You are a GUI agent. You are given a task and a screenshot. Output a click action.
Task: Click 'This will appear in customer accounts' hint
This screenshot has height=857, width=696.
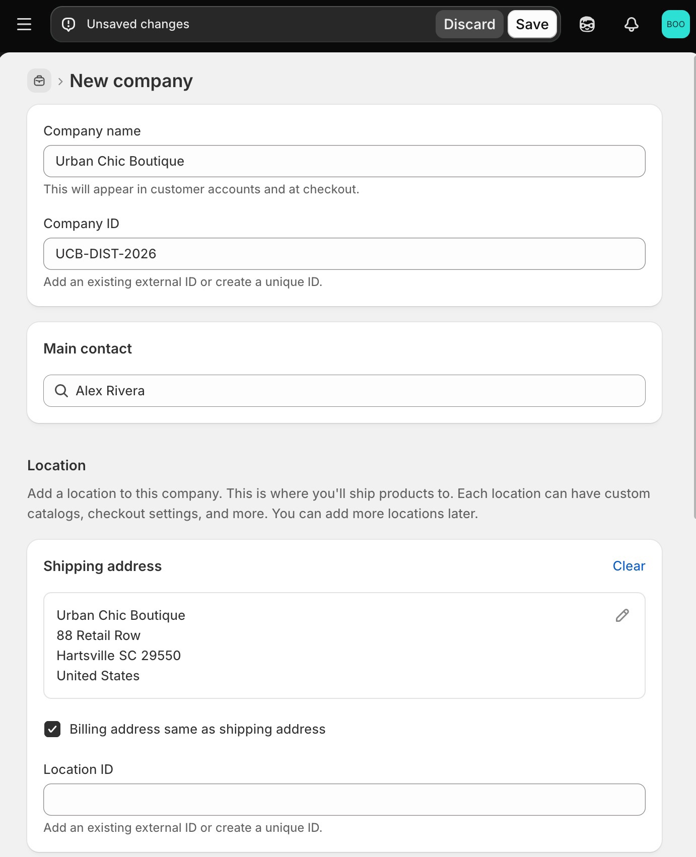click(x=201, y=189)
